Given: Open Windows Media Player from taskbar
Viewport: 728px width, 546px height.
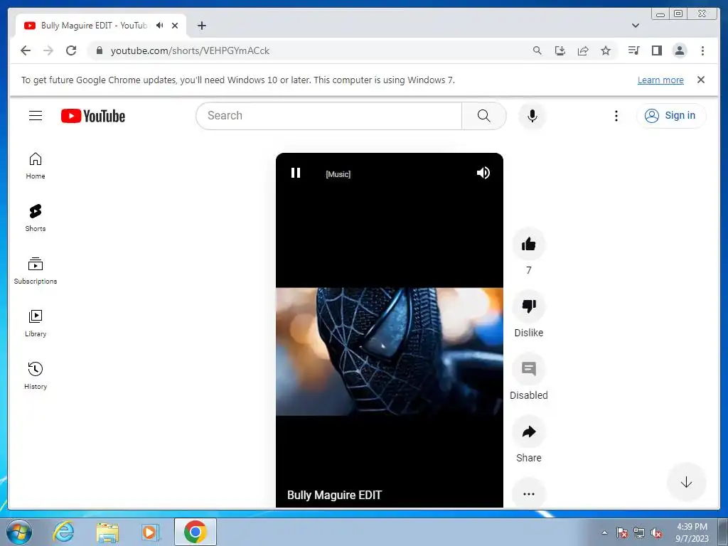Looking at the screenshot, I should tap(150, 532).
